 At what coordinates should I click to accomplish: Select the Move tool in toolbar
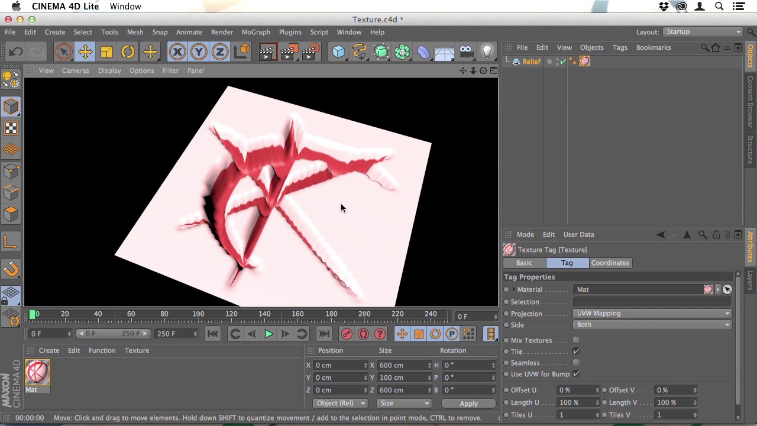(x=85, y=52)
